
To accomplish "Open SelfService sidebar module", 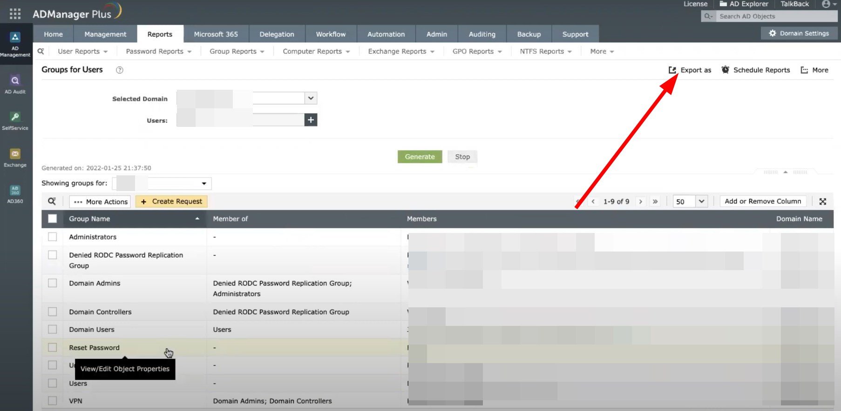I will coord(15,121).
